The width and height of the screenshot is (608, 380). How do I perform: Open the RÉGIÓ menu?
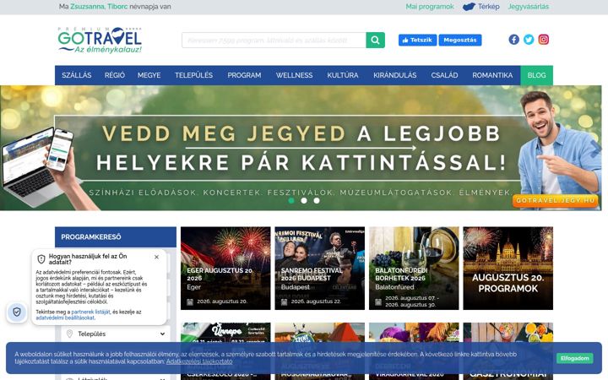[x=115, y=75]
